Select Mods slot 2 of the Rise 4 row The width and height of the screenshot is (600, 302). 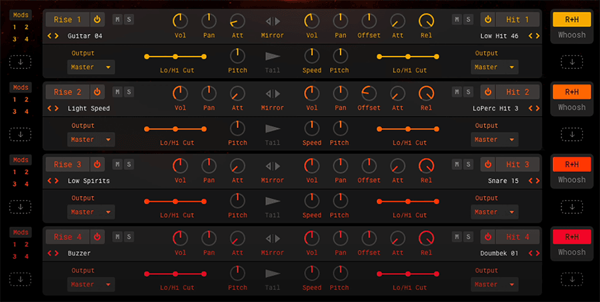coord(27,244)
